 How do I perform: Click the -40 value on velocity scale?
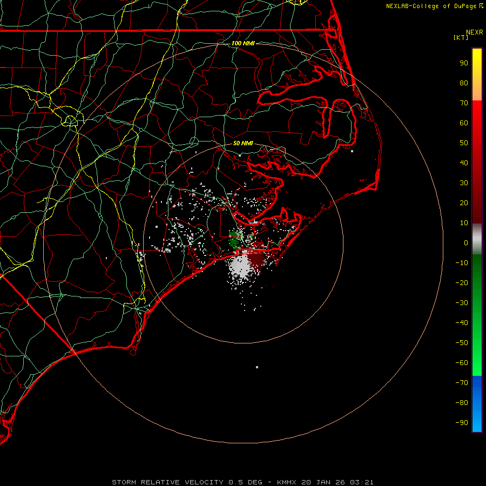pyautogui.click(x=462, y=323)
